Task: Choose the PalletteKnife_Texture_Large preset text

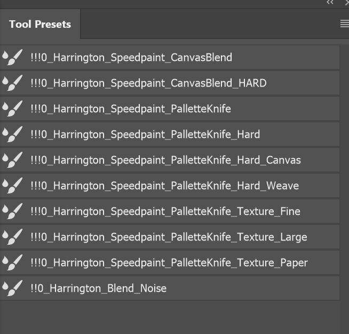Action: pyautogui.click(x=169, y=237)
